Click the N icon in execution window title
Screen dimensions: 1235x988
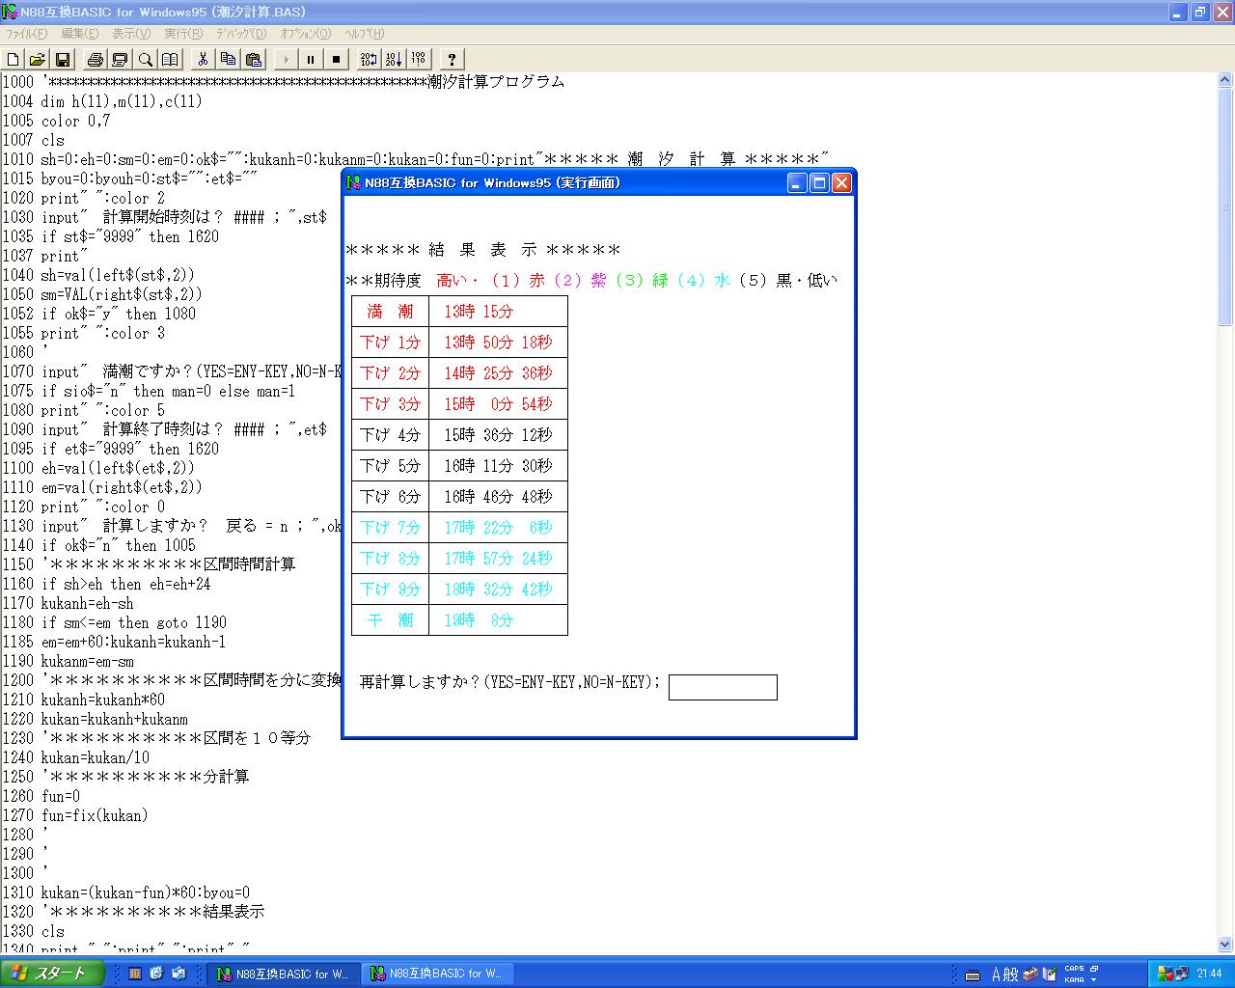(x=354, y=182)
